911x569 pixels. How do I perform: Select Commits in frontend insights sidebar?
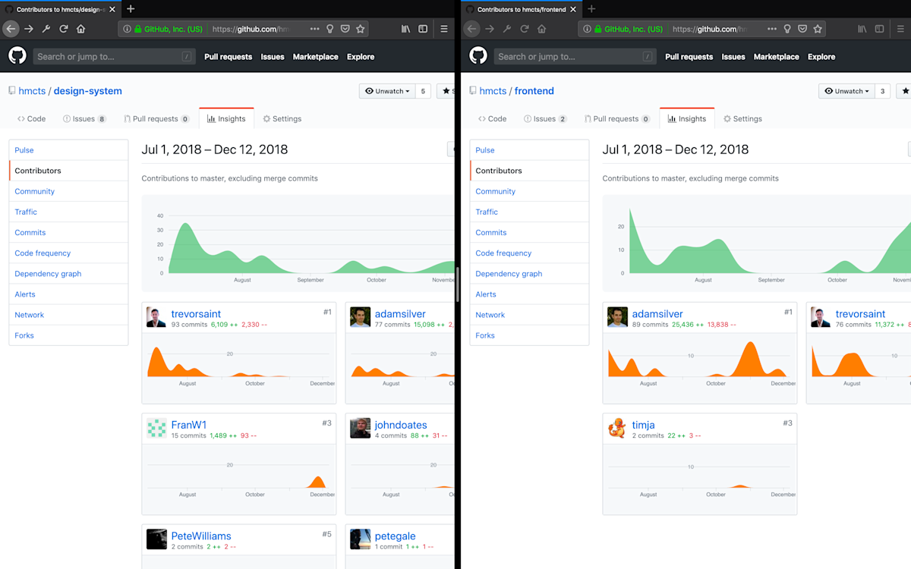pyautogui.click(x=529, y=232)
